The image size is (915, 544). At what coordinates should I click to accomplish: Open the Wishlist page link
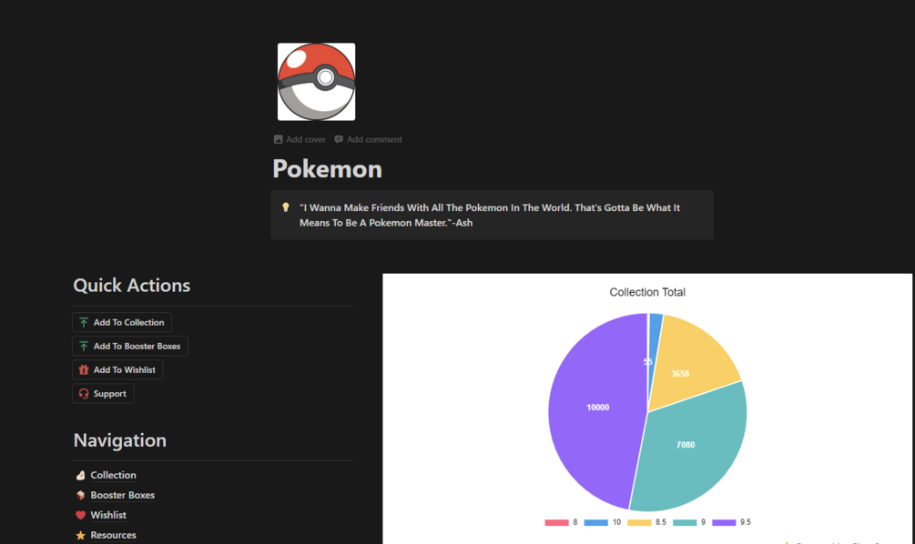point(108,515)
